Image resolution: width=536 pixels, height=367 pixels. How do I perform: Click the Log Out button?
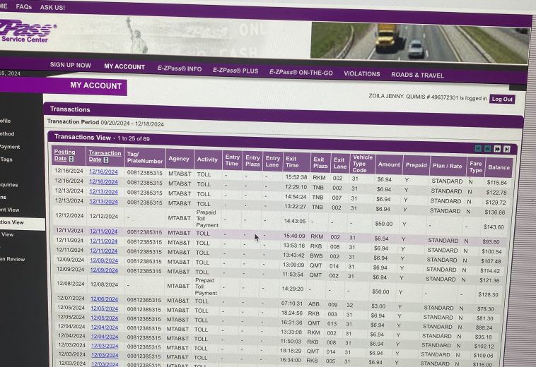(x=502, y=100)
